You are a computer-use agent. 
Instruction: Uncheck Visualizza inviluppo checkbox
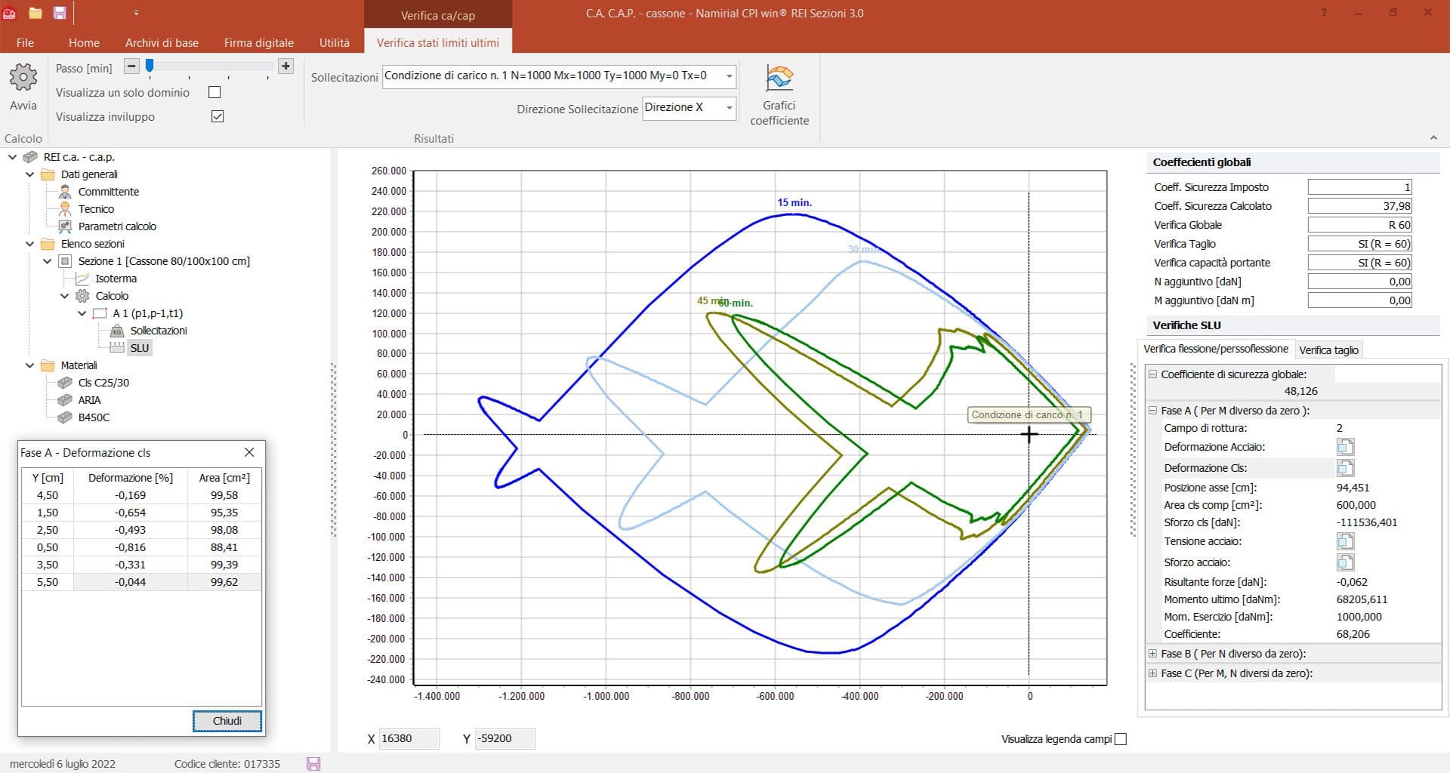coord(217,116)
